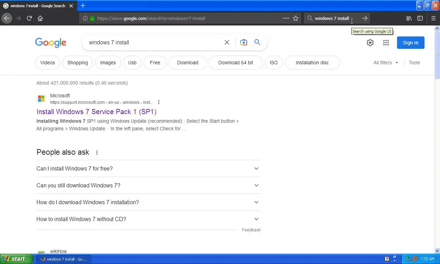Select the Images filter chip
The image size is (440, 264).
108,63
